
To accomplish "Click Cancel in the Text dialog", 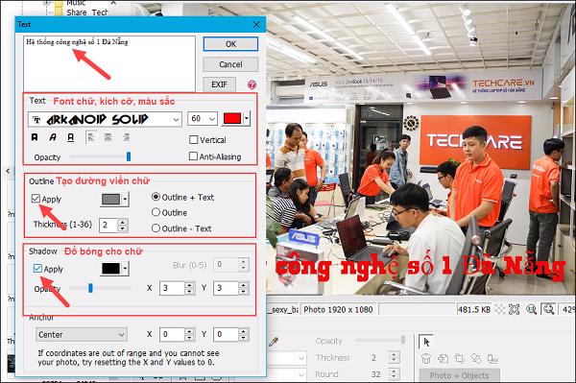I will click(230, 64).
